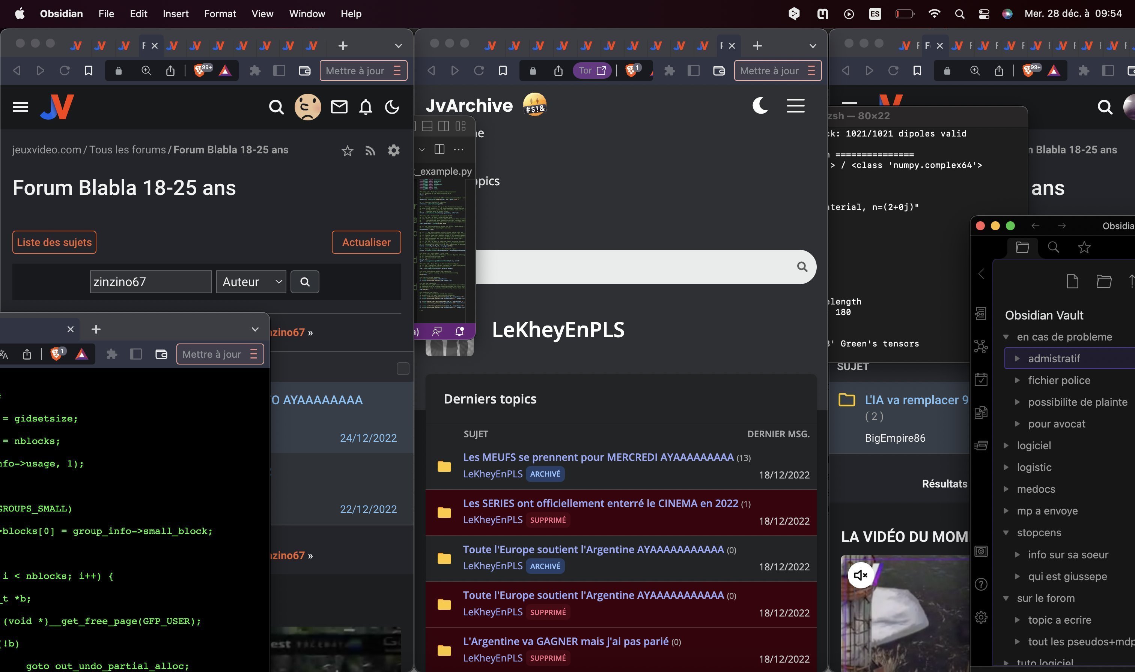The height and width of the screenshot is (672, 1135).
Task: Click the 'Liste des sujets' button
Action: coord(54,242)
